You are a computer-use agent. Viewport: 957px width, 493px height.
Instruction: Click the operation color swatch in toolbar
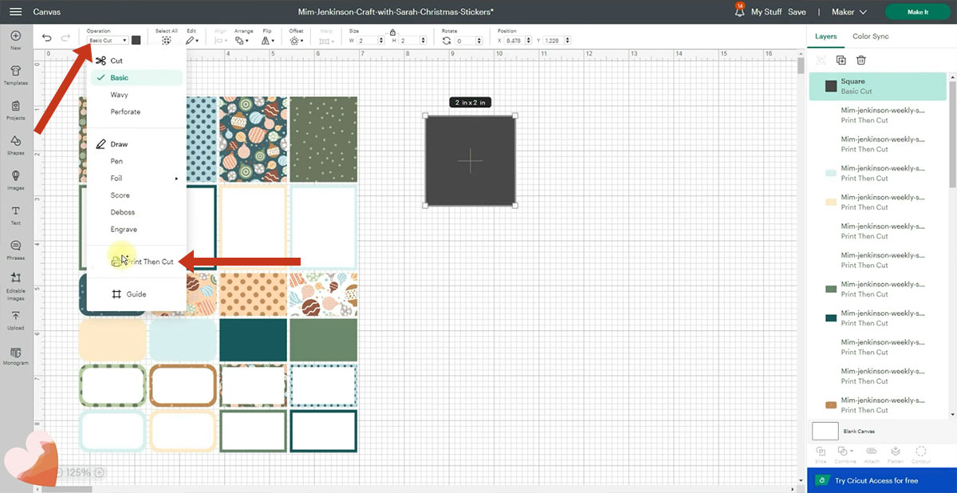(136, 40)
